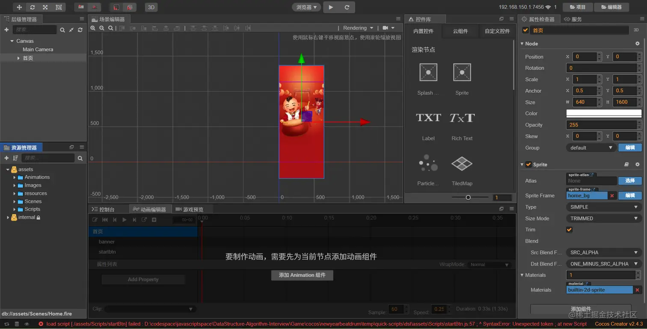Image resolution: width=647 pixels, height=329 pixels.
Task: Open the 项目 folder button
Action: pyautogui.click(x=577, y=7)
